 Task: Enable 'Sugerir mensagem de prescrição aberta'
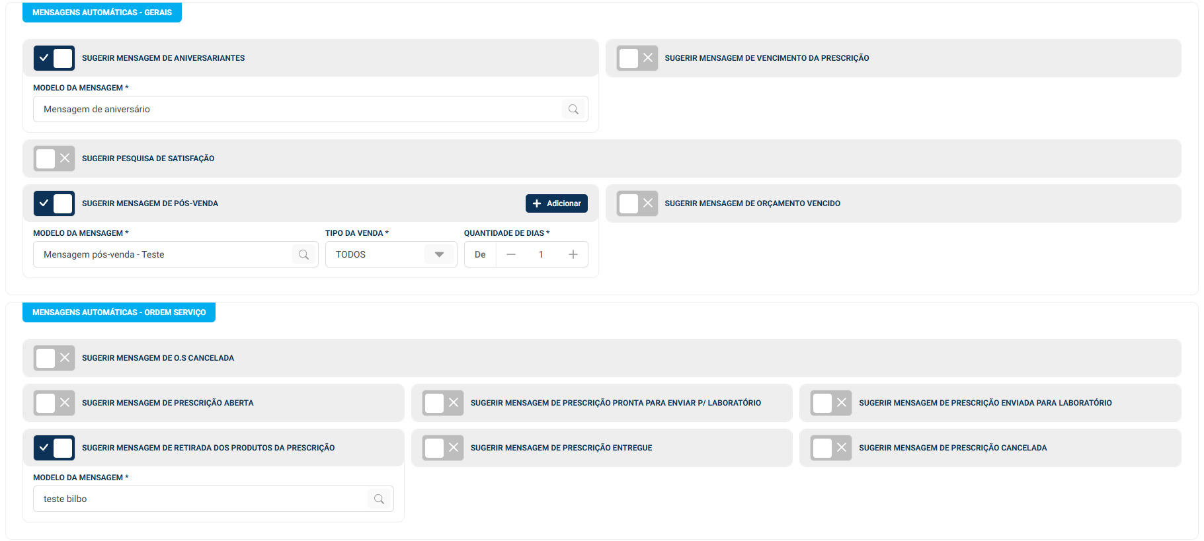(x=54, y=403)
